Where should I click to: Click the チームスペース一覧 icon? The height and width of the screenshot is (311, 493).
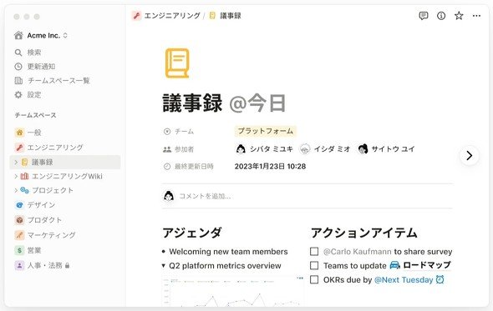[18, 81]
